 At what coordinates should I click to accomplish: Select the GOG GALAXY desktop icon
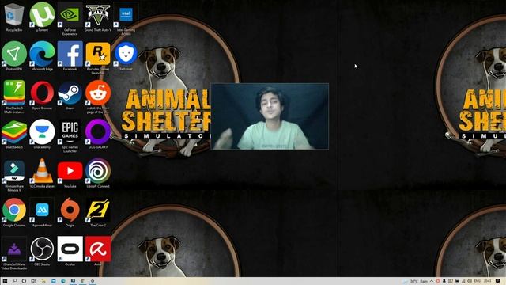98,135
